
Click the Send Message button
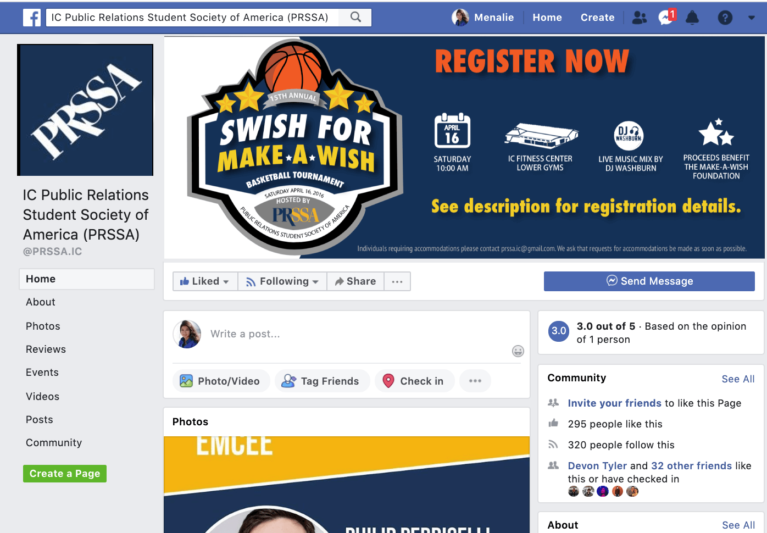(x=649, y=281)
